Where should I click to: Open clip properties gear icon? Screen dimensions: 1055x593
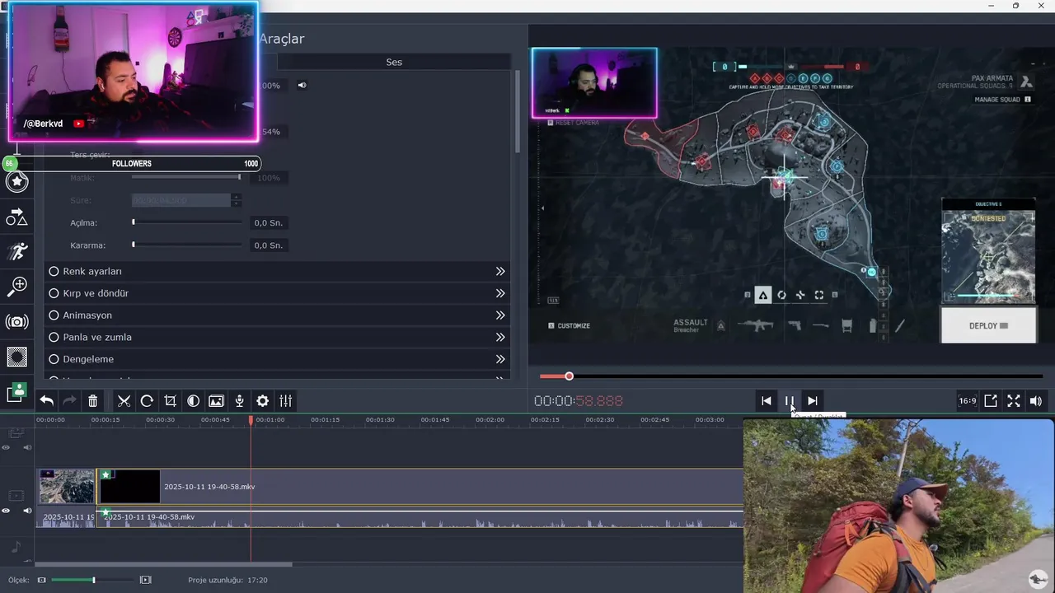click(x=262, y=401)
